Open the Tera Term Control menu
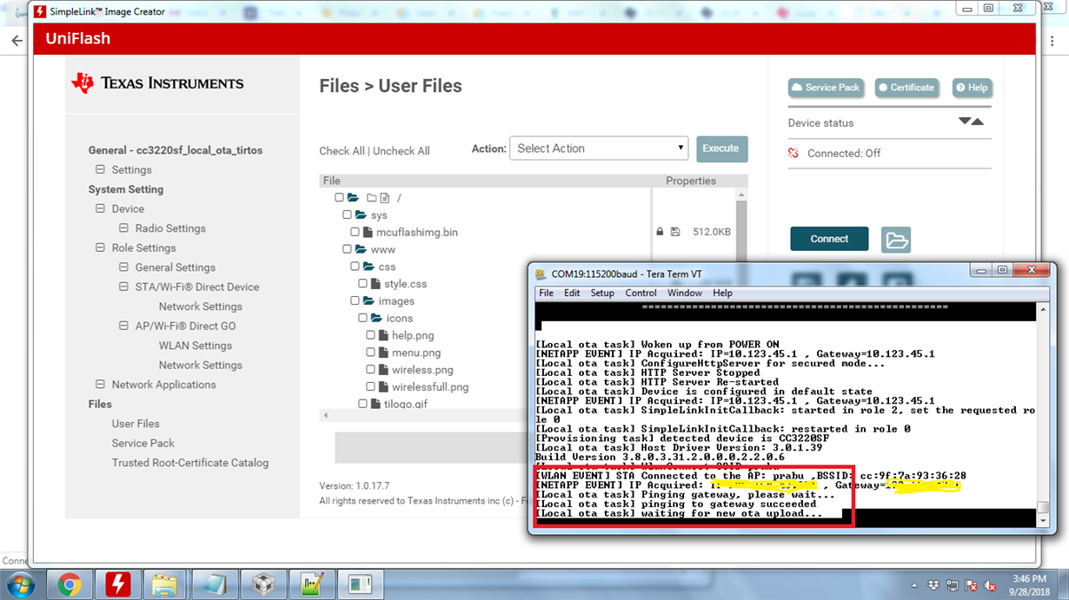The height and width of the screenshot is (600, 1069). coord(641,293)
